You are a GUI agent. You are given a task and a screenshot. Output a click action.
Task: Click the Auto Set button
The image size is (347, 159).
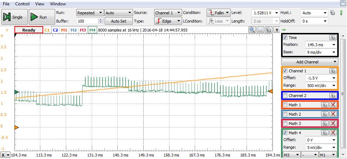[119, 21]
